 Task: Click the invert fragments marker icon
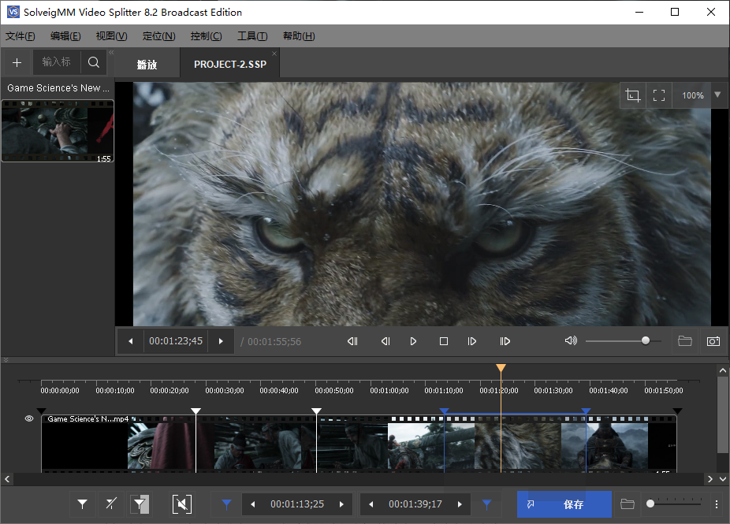click(140, 504)
